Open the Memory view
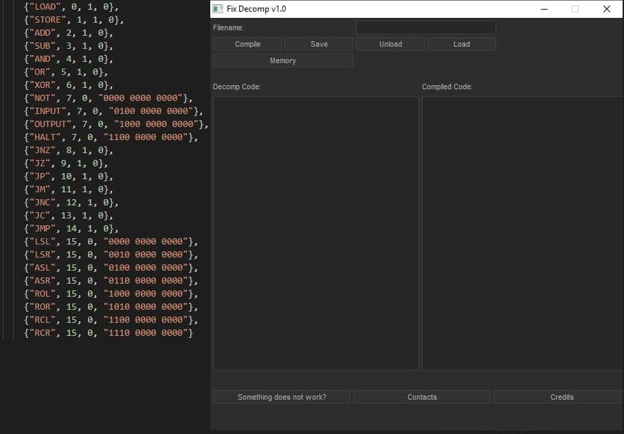The width and height of the screenshot is (624, 434). [283, 60]
